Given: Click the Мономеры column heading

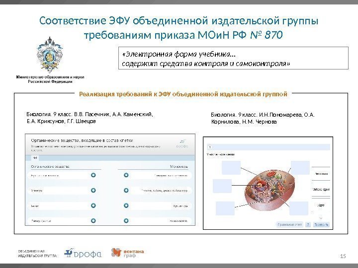Looking at the screenshot, I should click(x=179, y=167).
